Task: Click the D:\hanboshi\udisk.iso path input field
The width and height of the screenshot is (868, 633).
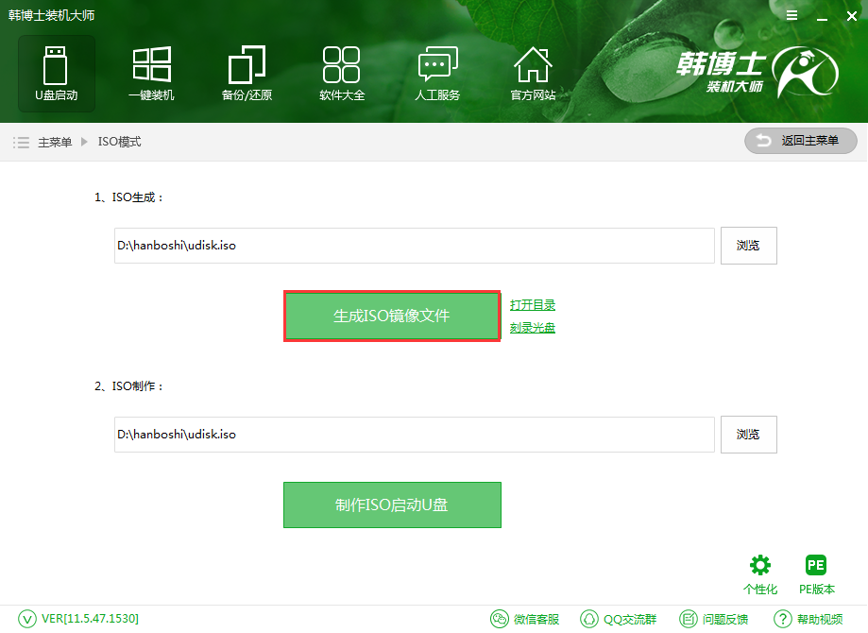Action: tap(413, 246)
